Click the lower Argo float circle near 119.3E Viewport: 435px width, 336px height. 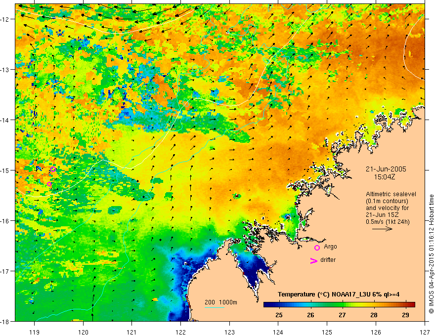(x=49, y=184)
